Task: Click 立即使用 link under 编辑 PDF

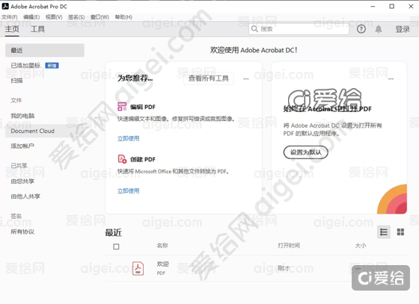Action: point(128,138)
